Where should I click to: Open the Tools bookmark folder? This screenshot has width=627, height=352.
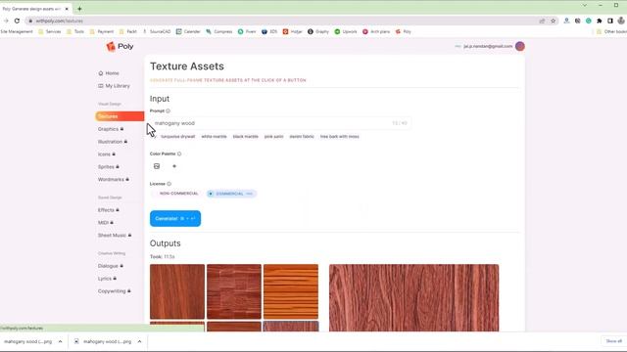(75, 31)
